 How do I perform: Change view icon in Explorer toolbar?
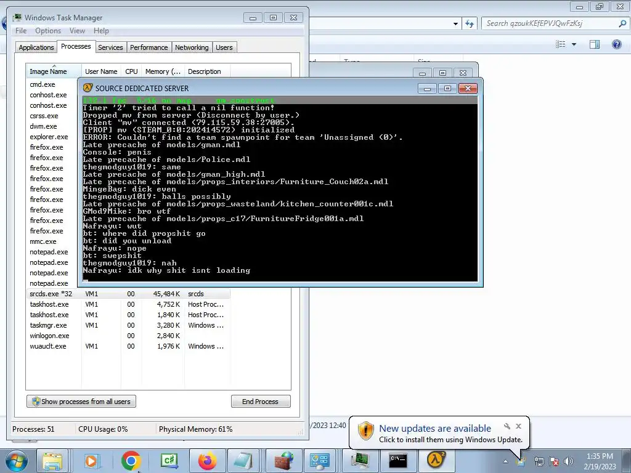point(561,44)
